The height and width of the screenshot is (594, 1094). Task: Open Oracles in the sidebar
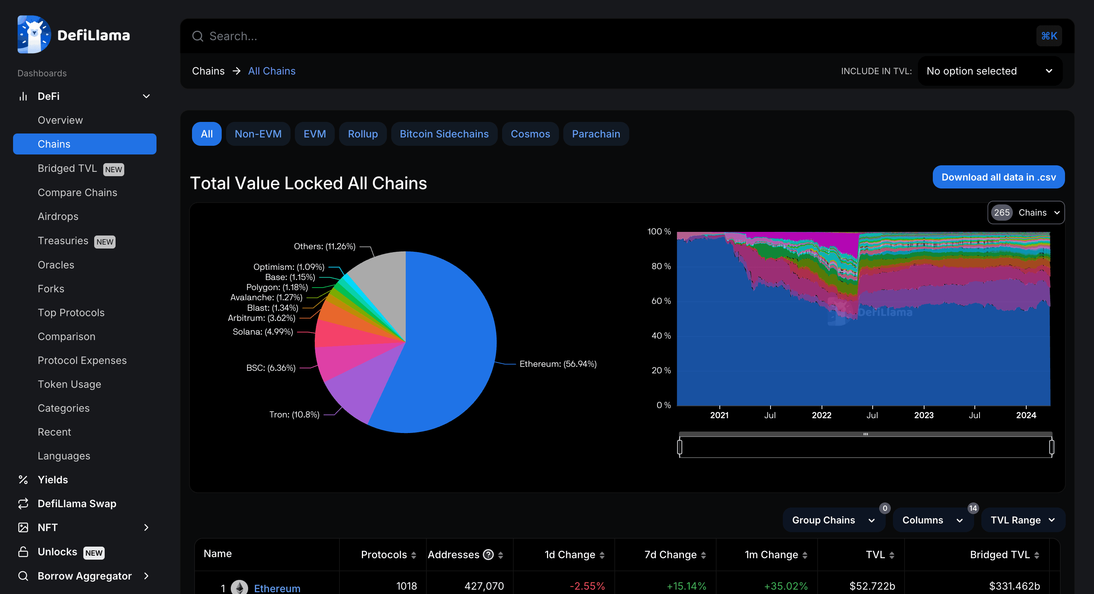56,264
